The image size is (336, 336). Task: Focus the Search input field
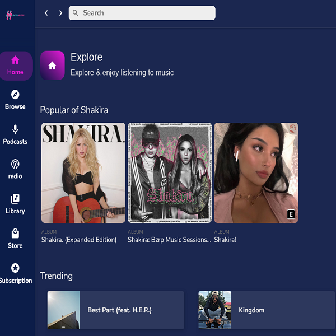tap(142, 13)
